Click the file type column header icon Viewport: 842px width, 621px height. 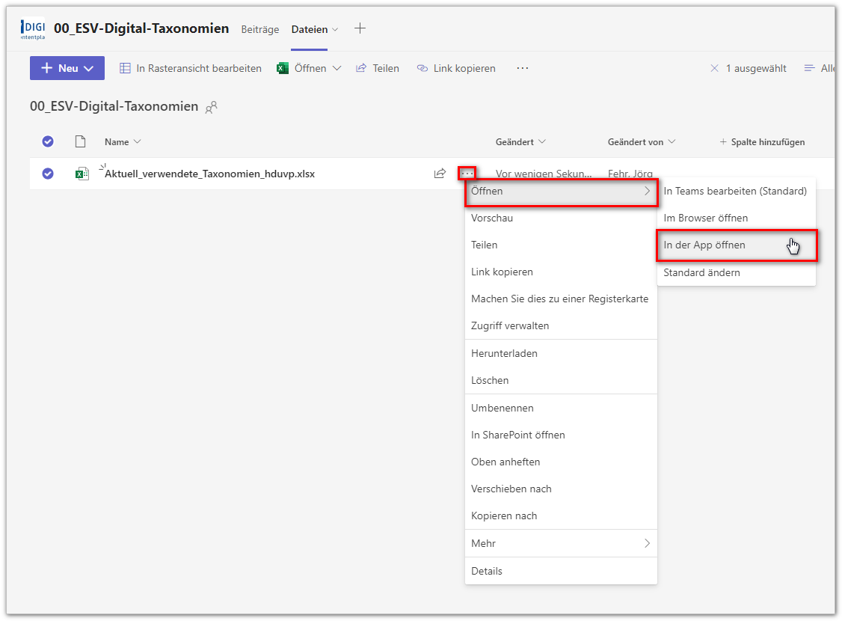(80, 141)
